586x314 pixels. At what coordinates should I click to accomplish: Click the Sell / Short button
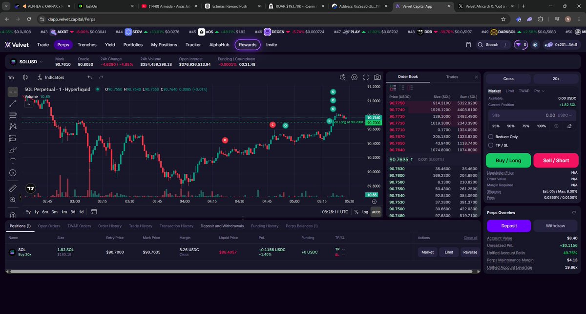(x=556, y=160)
